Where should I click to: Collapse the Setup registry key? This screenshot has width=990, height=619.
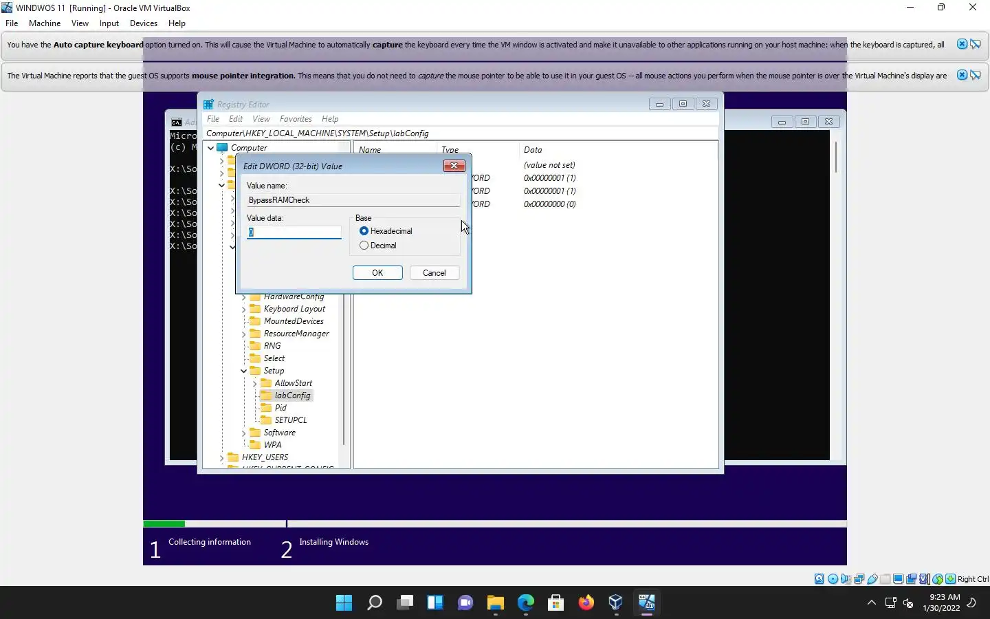tap(244, 371)
